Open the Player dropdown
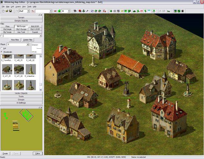Image resolution: width=204 pixels, height=159 pixels. pos(27,44)
